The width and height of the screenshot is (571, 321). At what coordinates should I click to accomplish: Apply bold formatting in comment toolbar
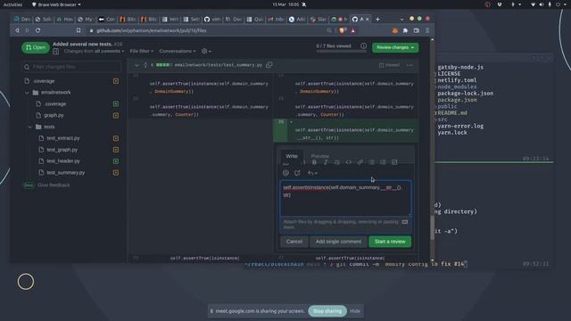314,162
